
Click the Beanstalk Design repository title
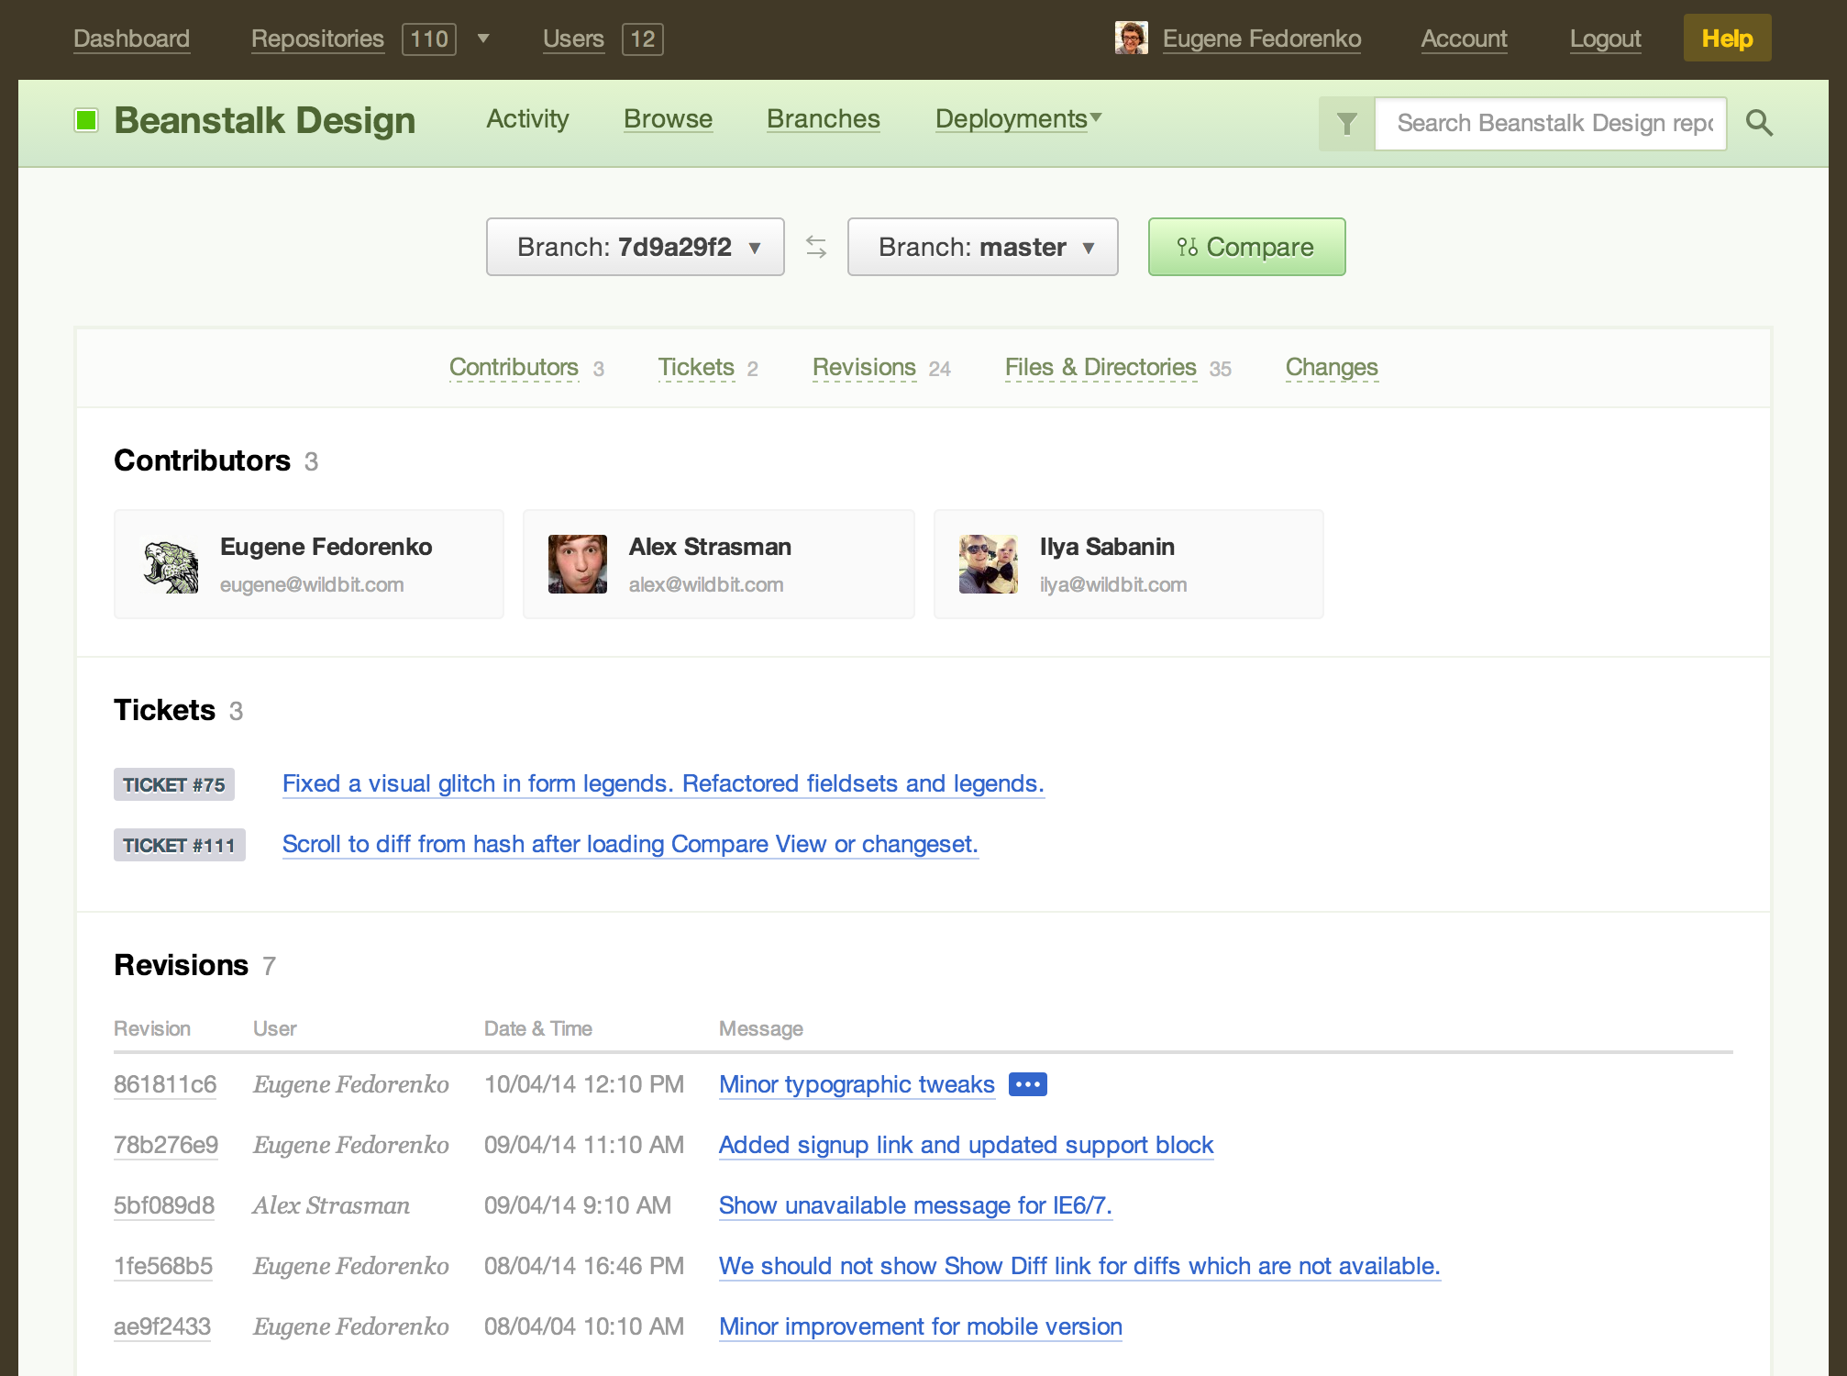click(x=265, y=120)
